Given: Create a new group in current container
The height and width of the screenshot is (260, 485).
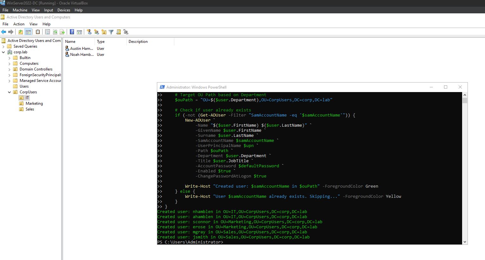Looking at the screenshot, I should 97,32.
